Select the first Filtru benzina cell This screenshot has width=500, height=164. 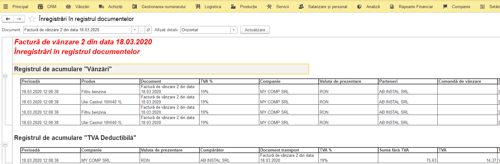pyautogui.click(x=110, y=89)
